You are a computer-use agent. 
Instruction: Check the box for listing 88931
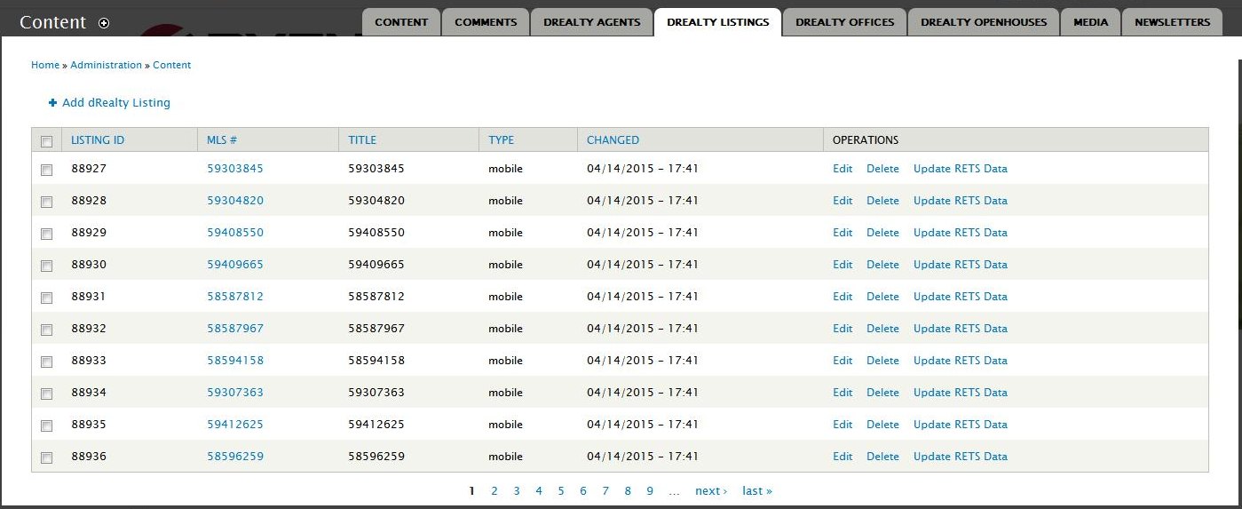pos(46,298)
